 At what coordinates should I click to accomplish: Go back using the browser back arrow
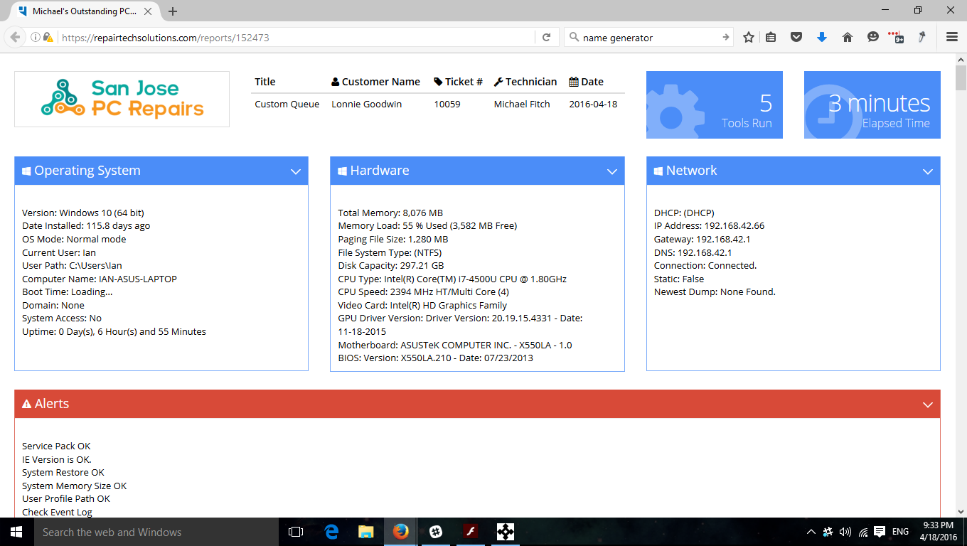(15, 37)
